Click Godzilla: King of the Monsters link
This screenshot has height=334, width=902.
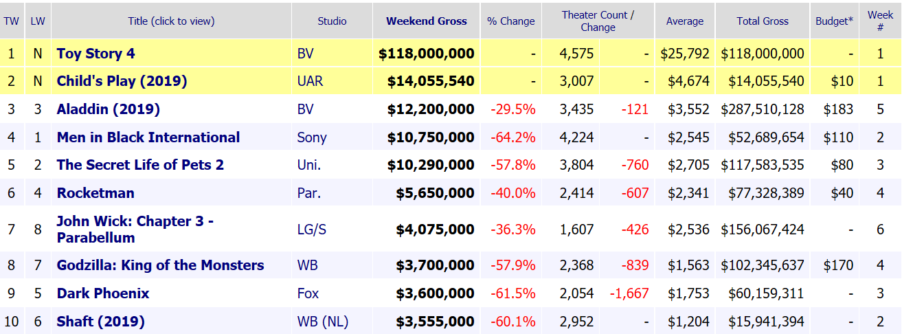(160, 265)
